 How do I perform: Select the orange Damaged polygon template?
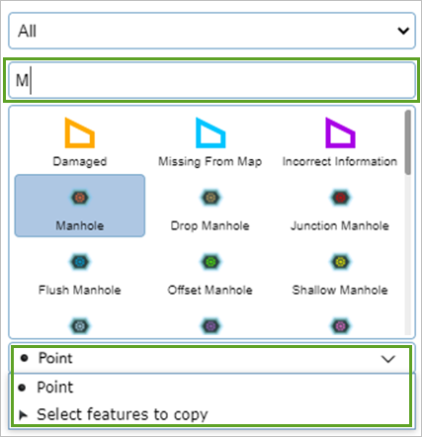tap(80, 132)
